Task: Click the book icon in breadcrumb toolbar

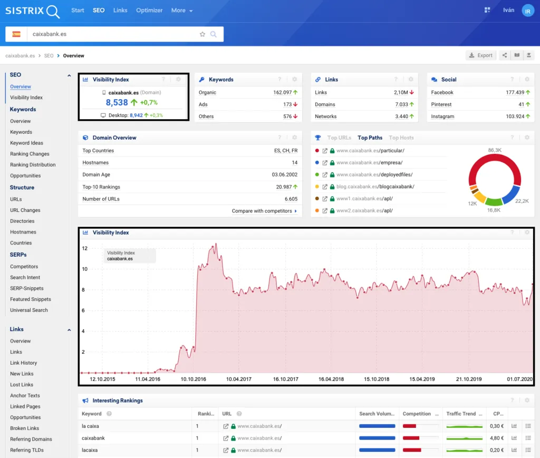Action: pyautogui.click(x=517, y=55)
